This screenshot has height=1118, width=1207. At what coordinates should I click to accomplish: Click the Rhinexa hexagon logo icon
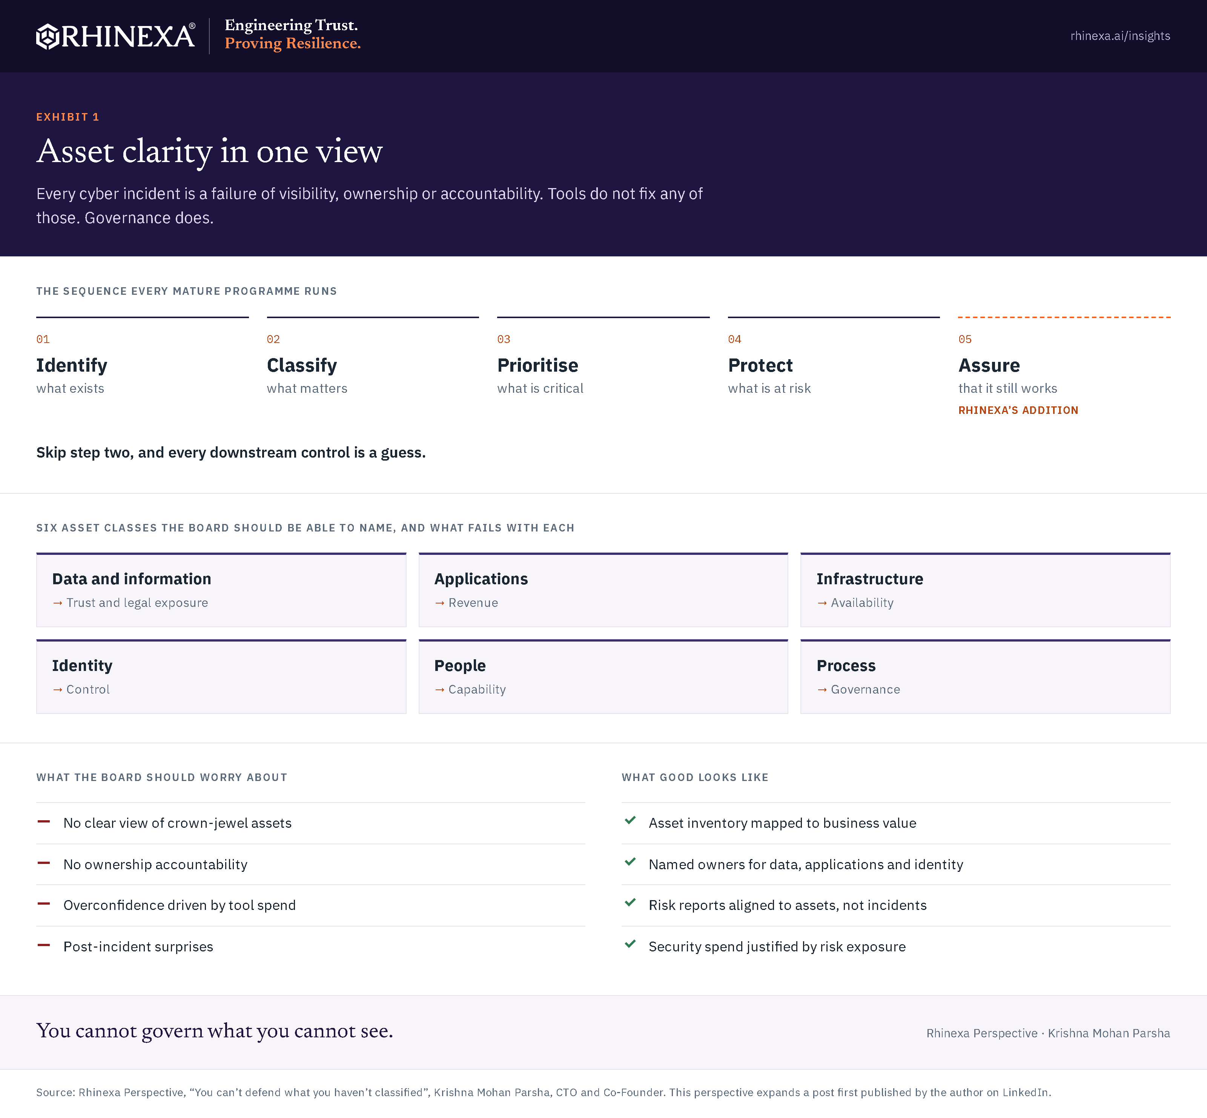point(47,36)
